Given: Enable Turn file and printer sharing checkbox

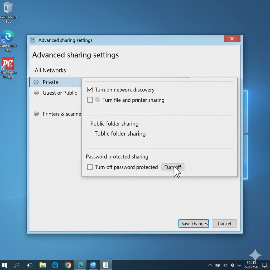Looking at the screenshot, I should 90,100.
